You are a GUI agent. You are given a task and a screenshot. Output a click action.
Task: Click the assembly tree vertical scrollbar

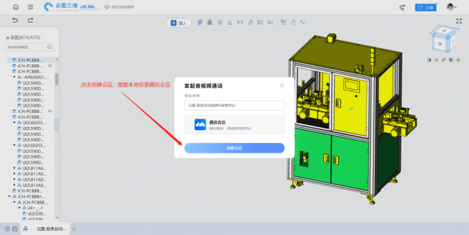pyautogui.click(x=57, y=79)
